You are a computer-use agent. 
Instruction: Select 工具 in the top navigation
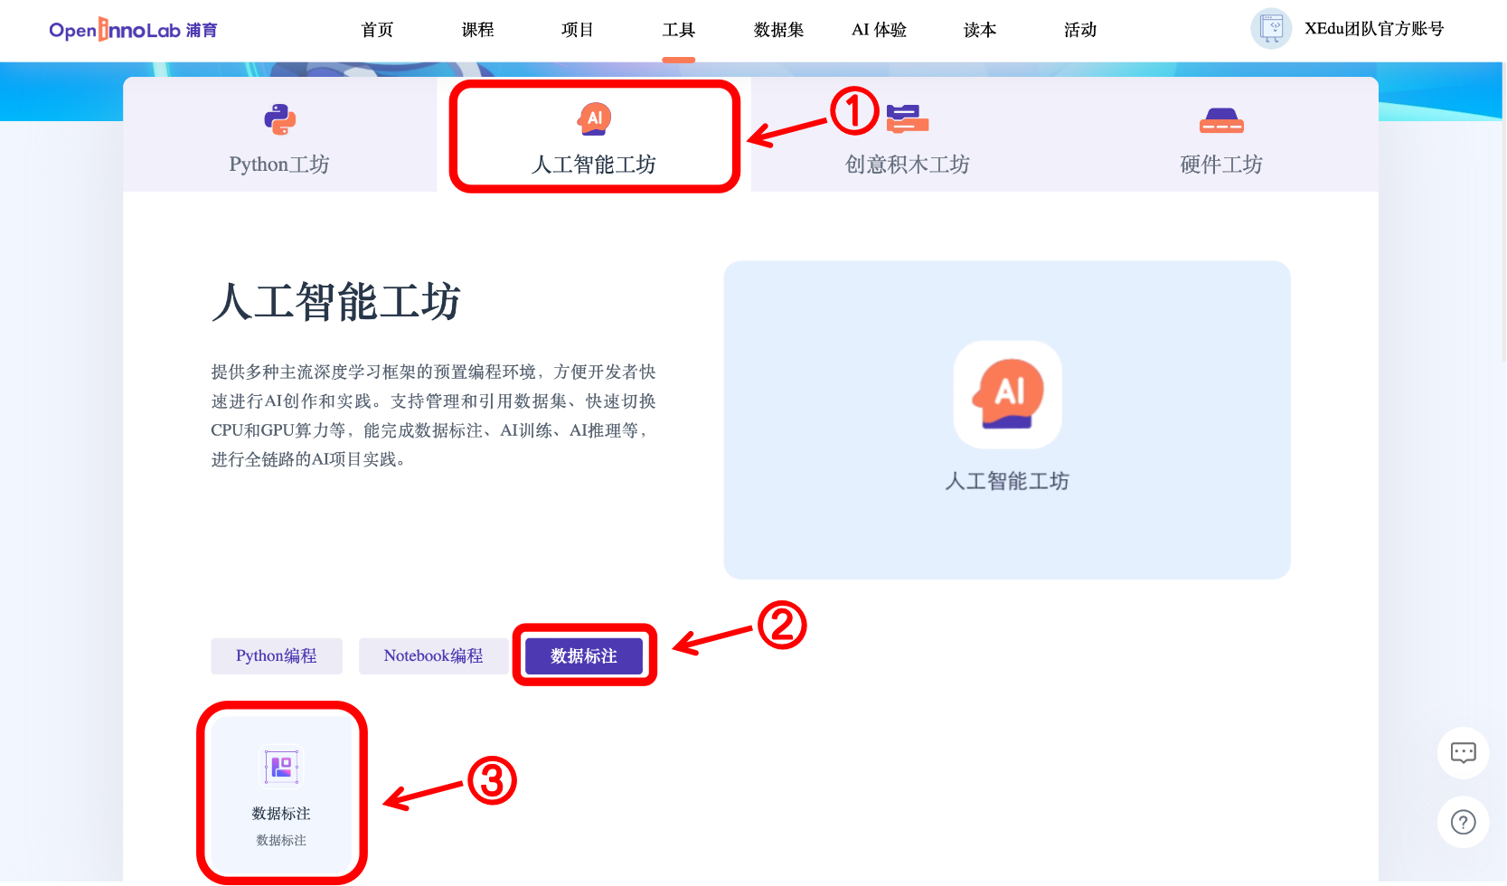[x=678, y=30]
